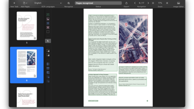
Task: Open the Add Pages dropdown
Action: [x=25, y=3]
